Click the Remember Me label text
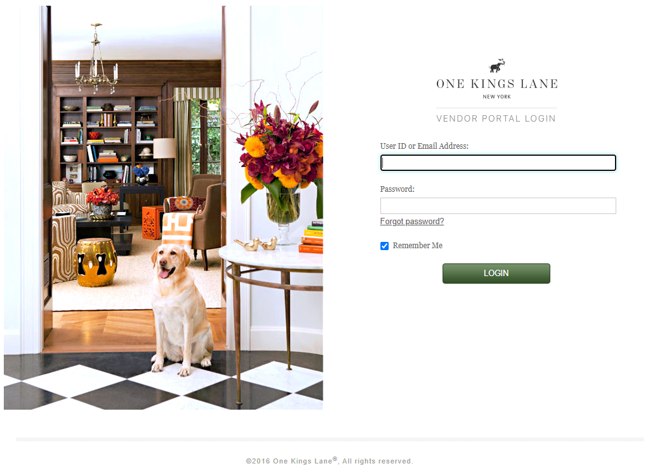The image size is (660, 473). coord(417,246)
